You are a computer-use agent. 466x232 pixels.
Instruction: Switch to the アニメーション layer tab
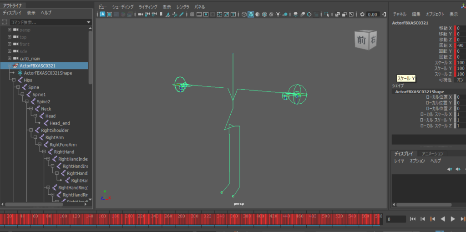(432, 154)
